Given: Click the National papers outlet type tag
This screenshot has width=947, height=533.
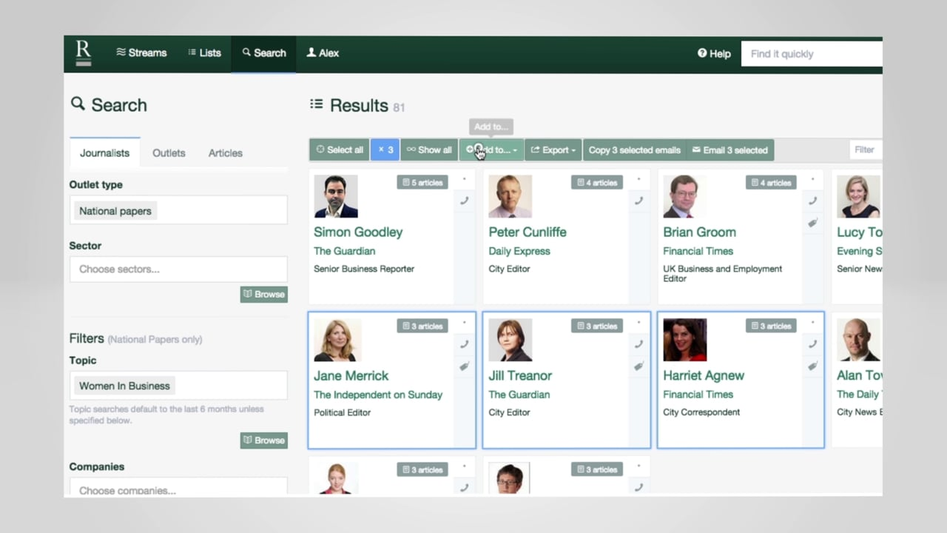Looking at the screenshot, I should point(115,211).
